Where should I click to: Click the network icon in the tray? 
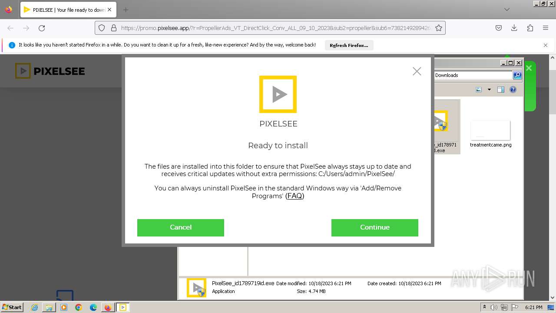coord(504,307)
